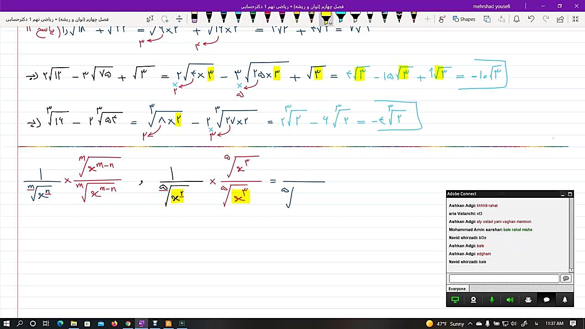Click the Ink to Shape icon
The image size is (585, 329).
[487, 19]
